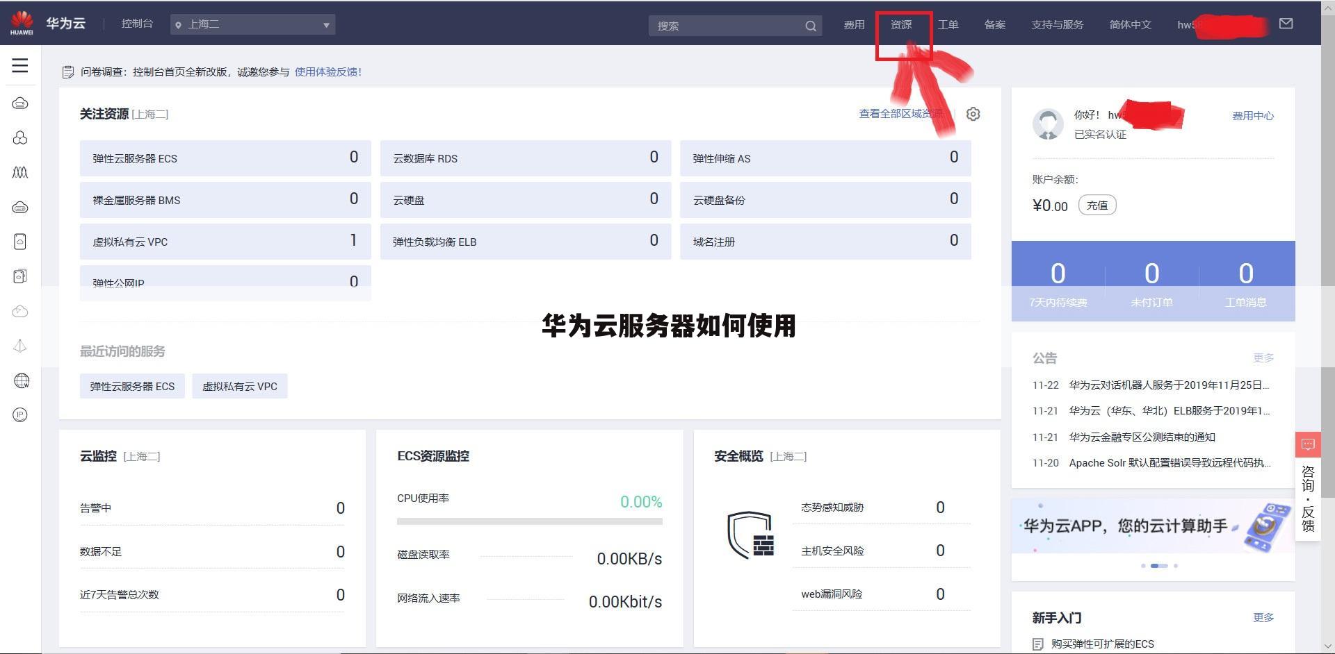The width and height of the screenshot is (1335, 654).
Task: Open the 云数据库 RDS resource card
Action: pyautogui.click(x=526, y=158)
